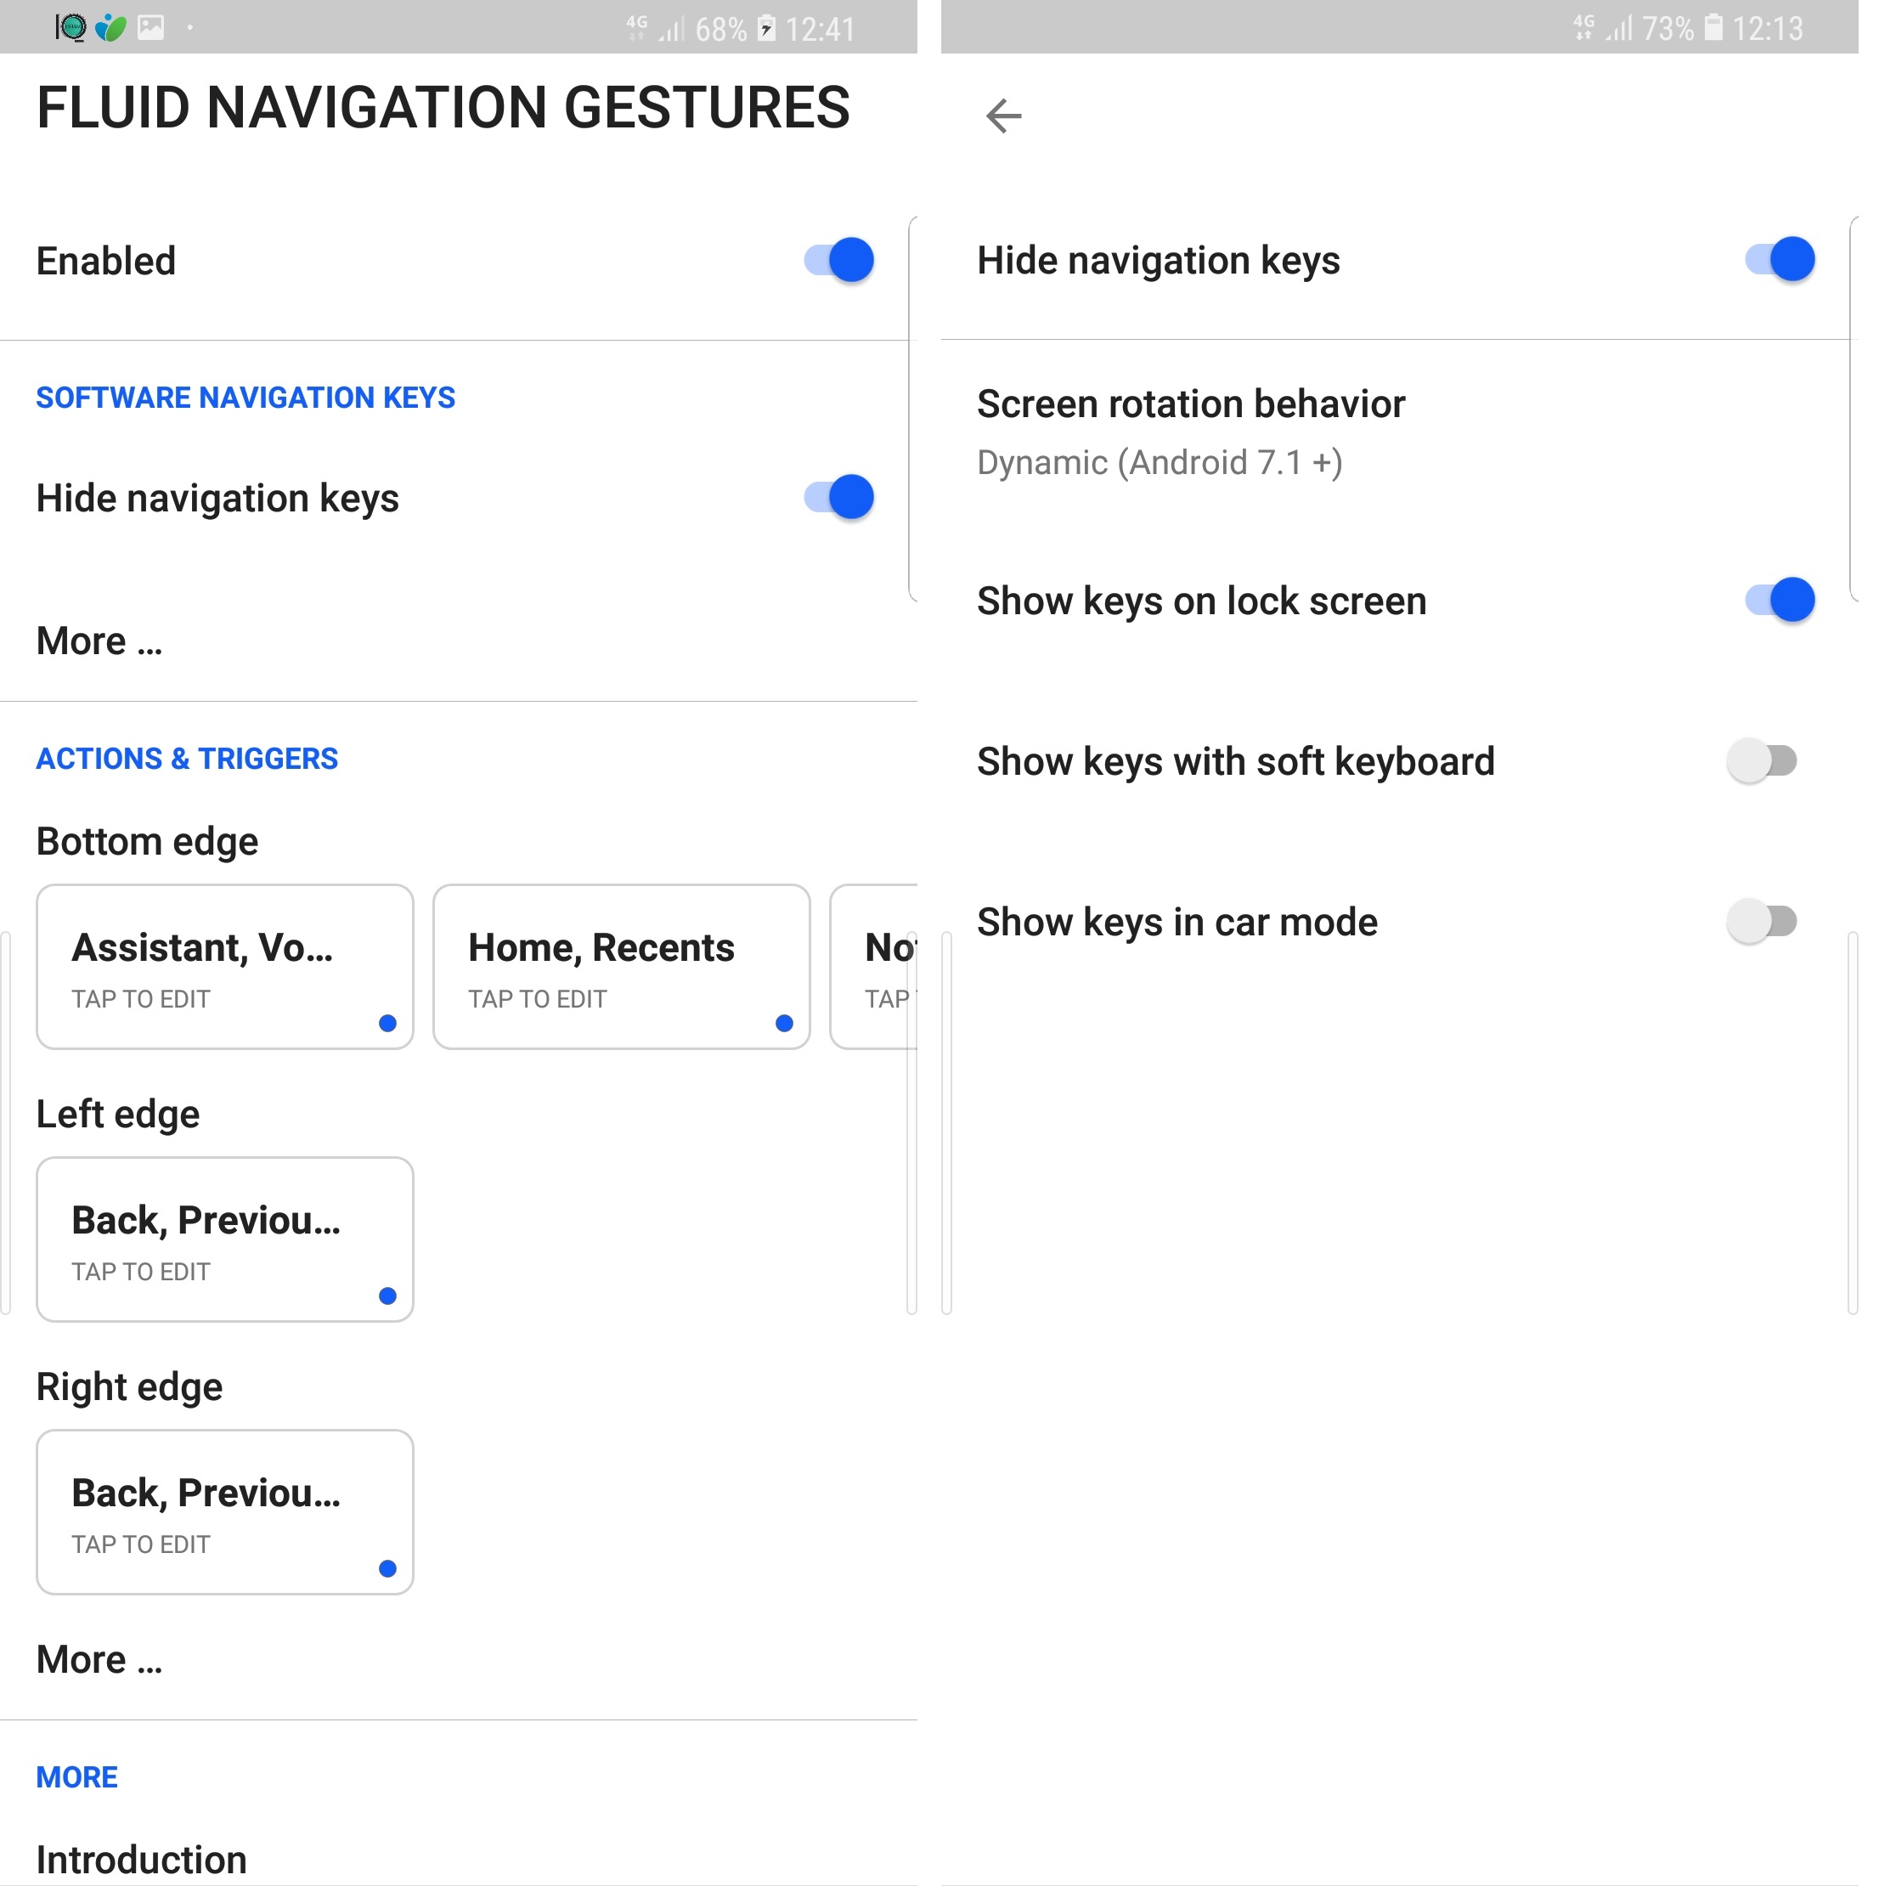Tap the round clock notification icon
The height and width of the screenshot is (1886, 1879).
[x=71, y=27]
